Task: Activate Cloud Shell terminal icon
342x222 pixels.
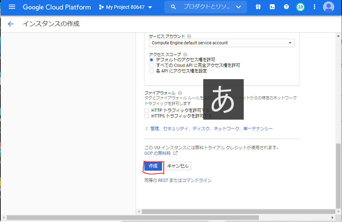Action: pos(272,7)
